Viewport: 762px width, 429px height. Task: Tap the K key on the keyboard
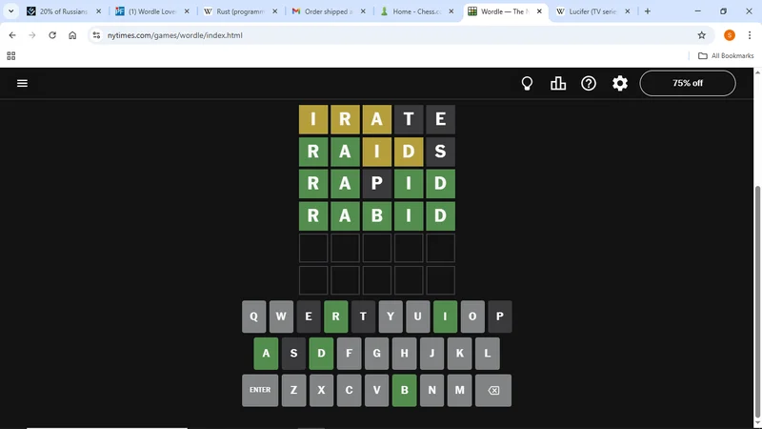pos(460,353)
